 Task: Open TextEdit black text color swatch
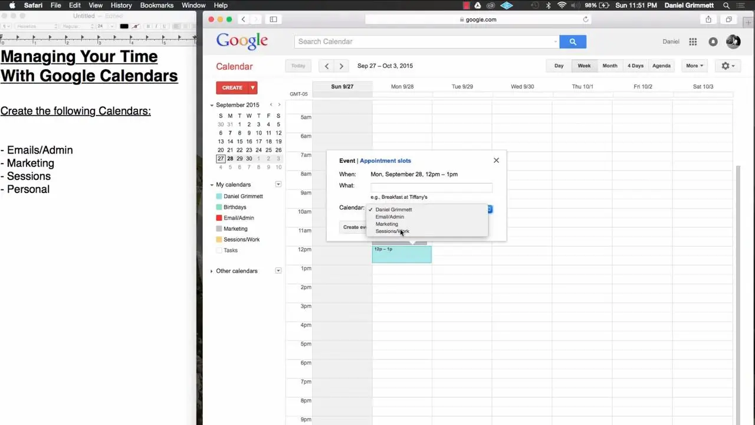point(124,26)
